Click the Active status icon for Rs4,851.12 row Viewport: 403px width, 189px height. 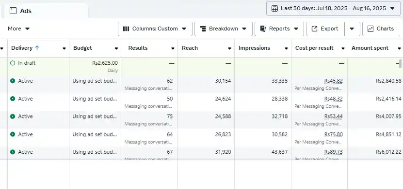pos(13,134)
